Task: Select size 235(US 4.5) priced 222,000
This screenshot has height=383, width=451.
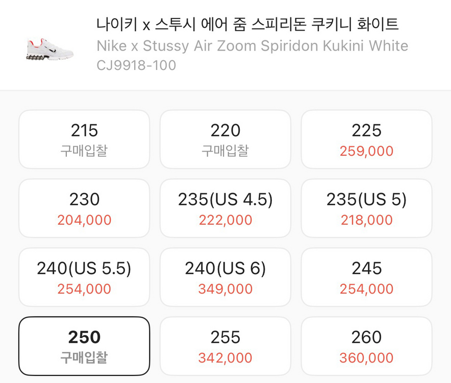Action: pyautogui.click(x=225, y=208)
